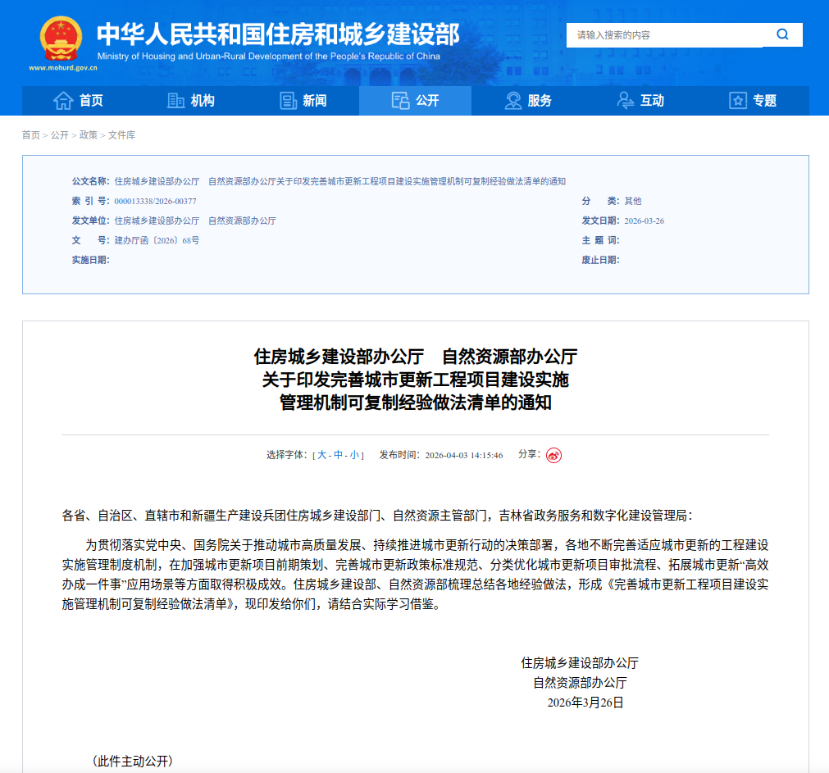Click the exchange icon beside 互动
The height and width of the screenshot is (773, 829).
tap(626, 101)
